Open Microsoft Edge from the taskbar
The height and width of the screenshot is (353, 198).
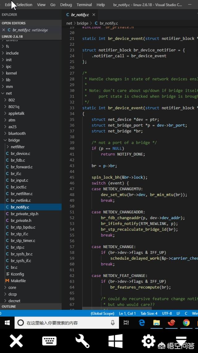pyautogui.click(x=142, y=323)
